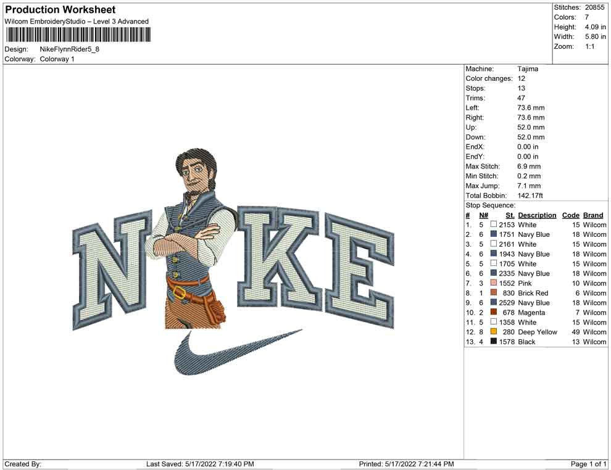Click the Total Bobbin value 142.17ft

[x=530, y=196]
